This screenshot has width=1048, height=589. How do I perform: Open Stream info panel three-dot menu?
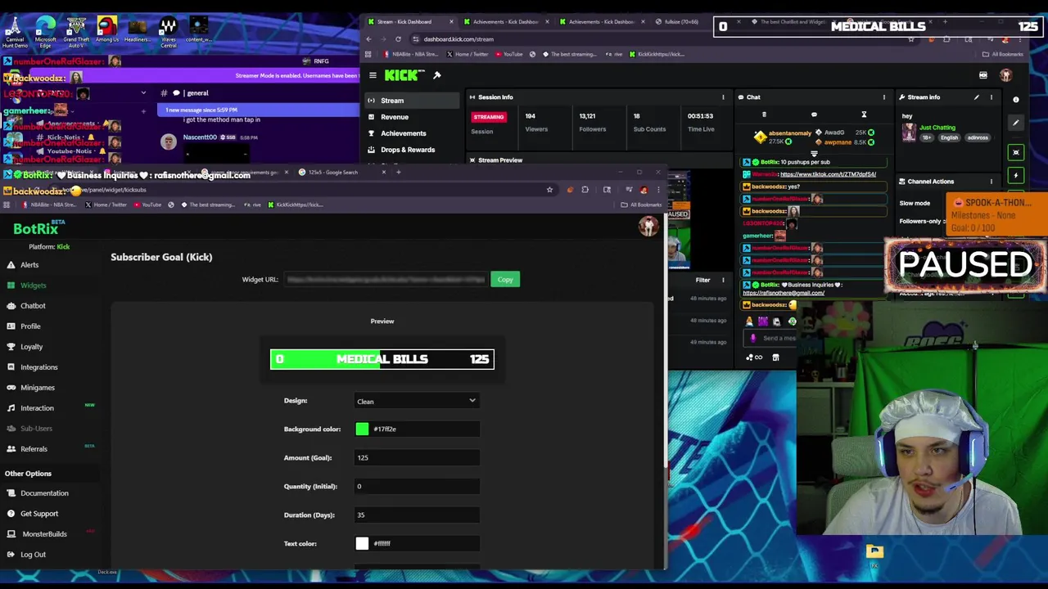pyautogui.click(x=992, y=97)
